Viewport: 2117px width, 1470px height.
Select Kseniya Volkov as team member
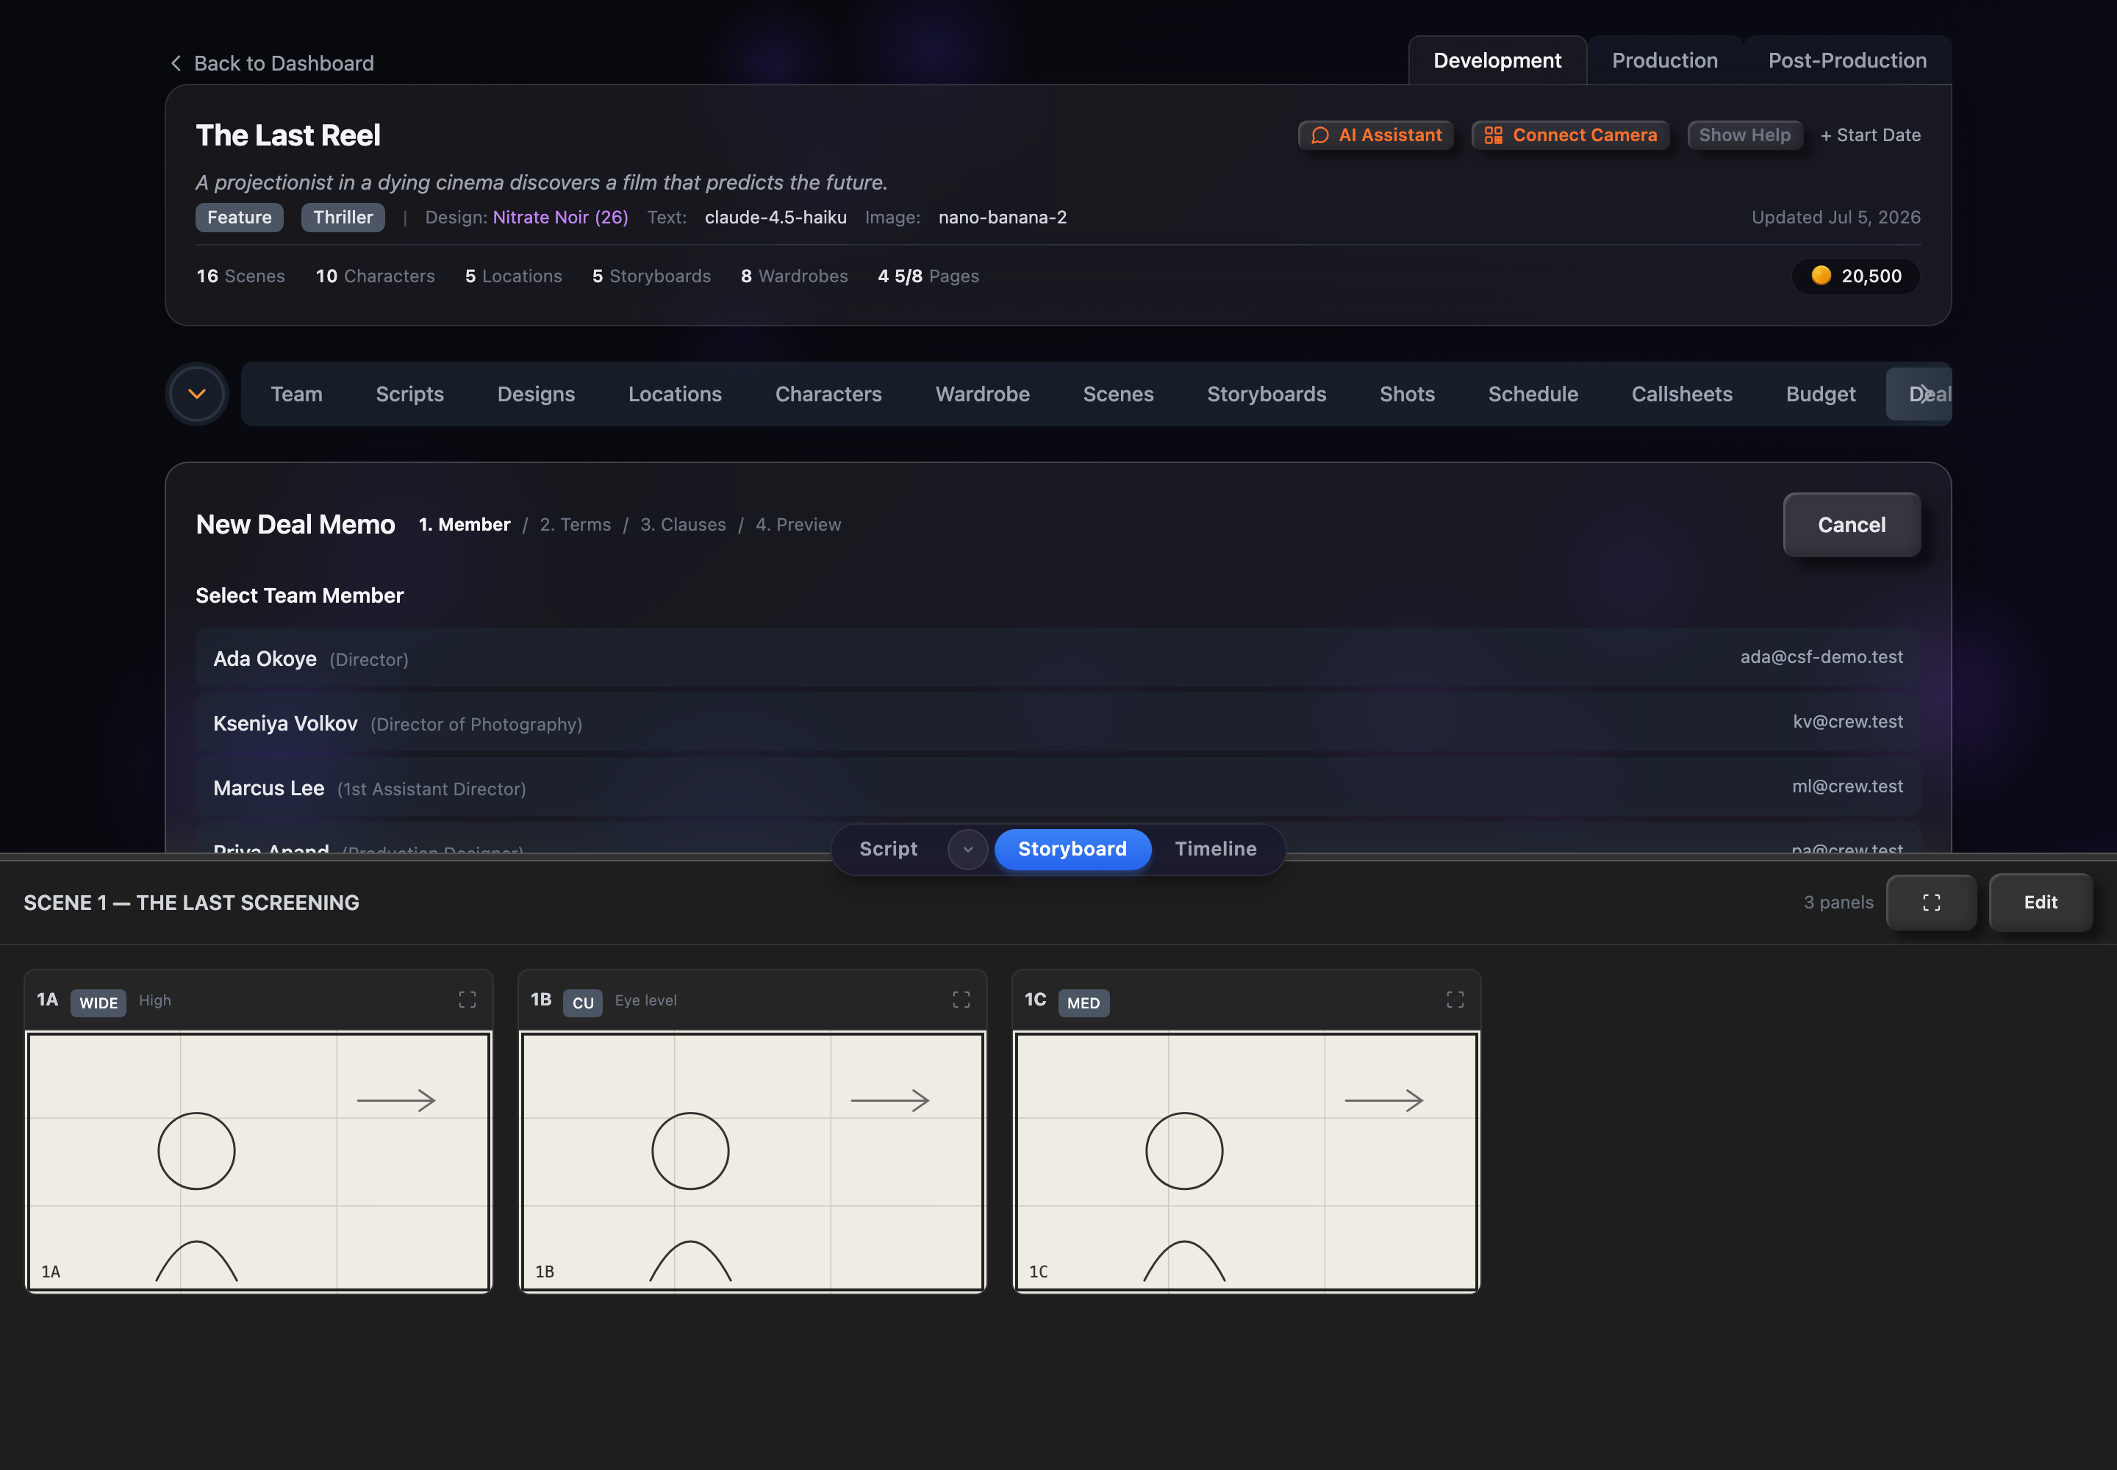pyautogui.click(x=1058, y=722)
